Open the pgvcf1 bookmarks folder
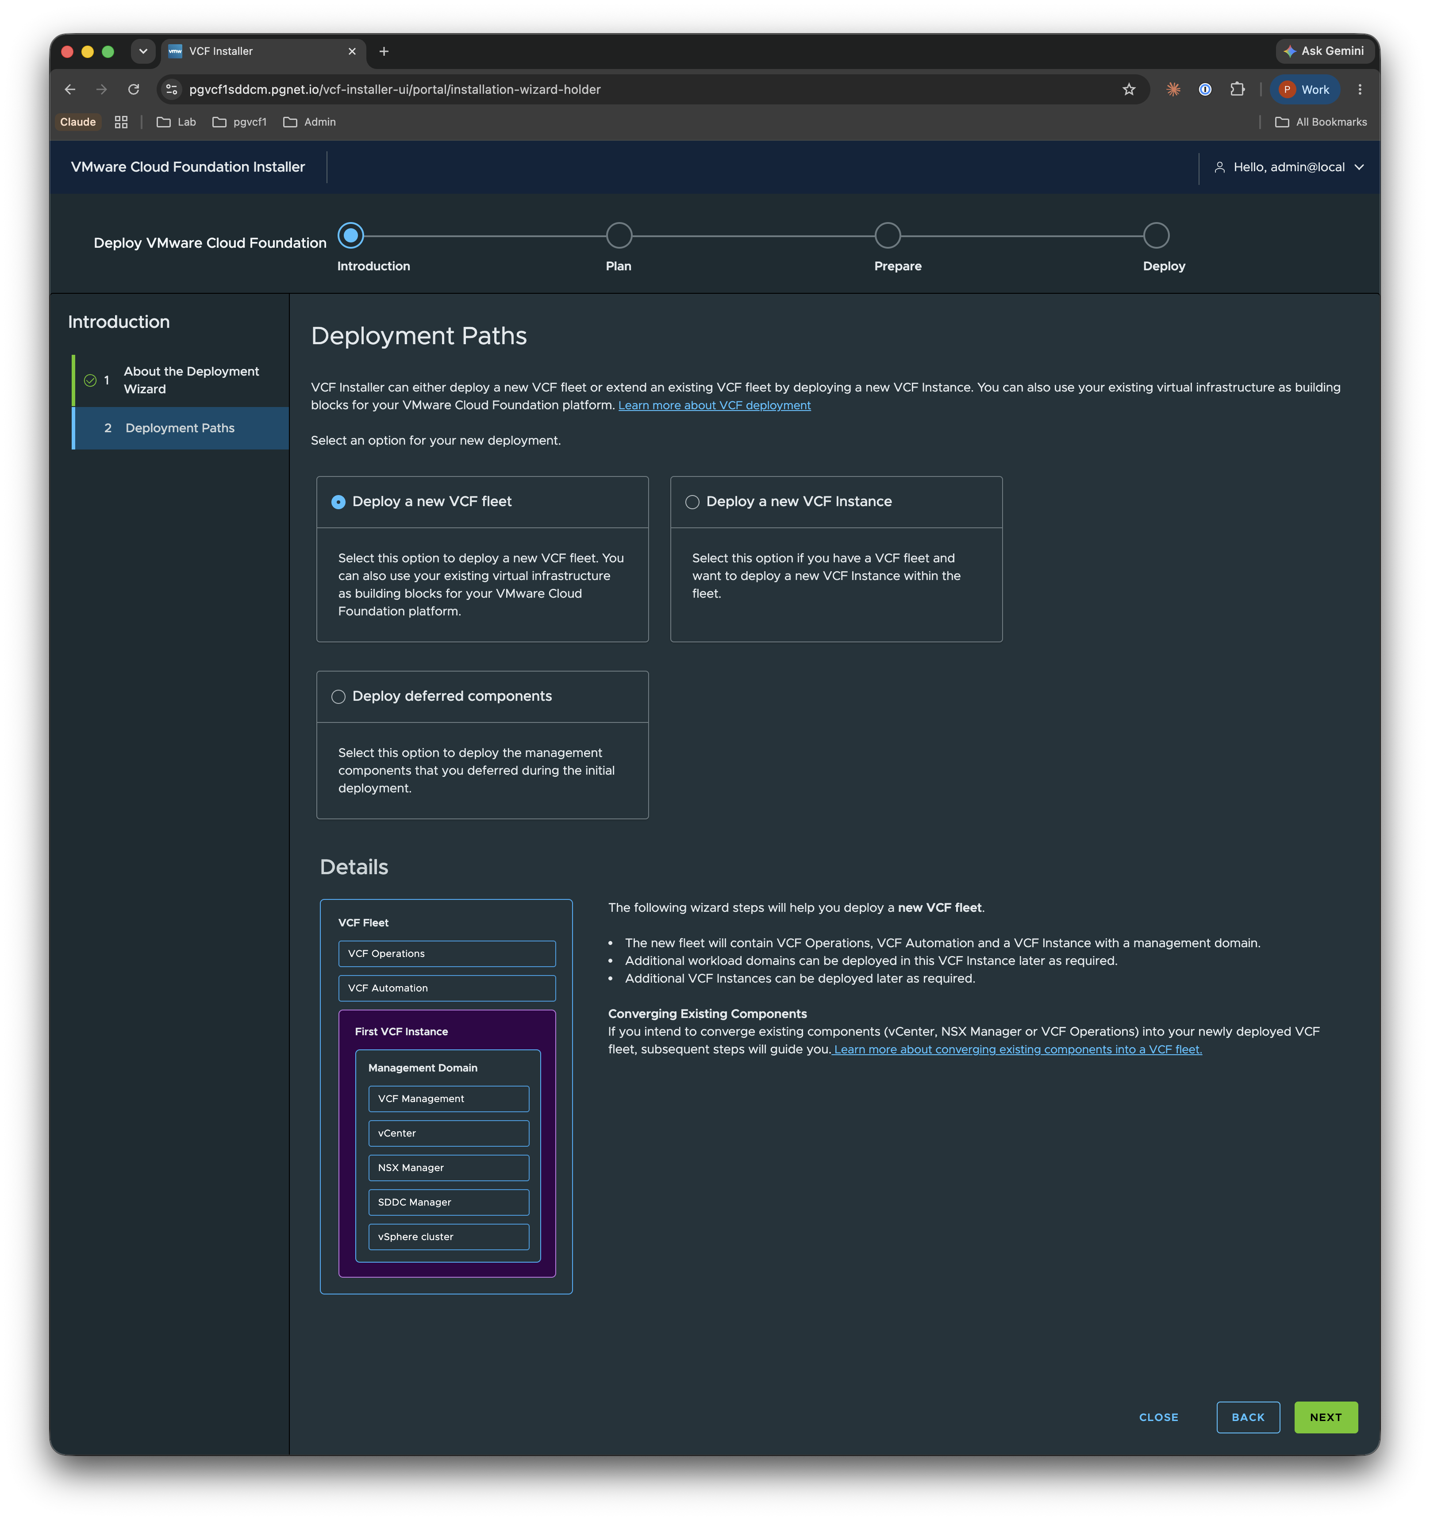 coord(239,123)
